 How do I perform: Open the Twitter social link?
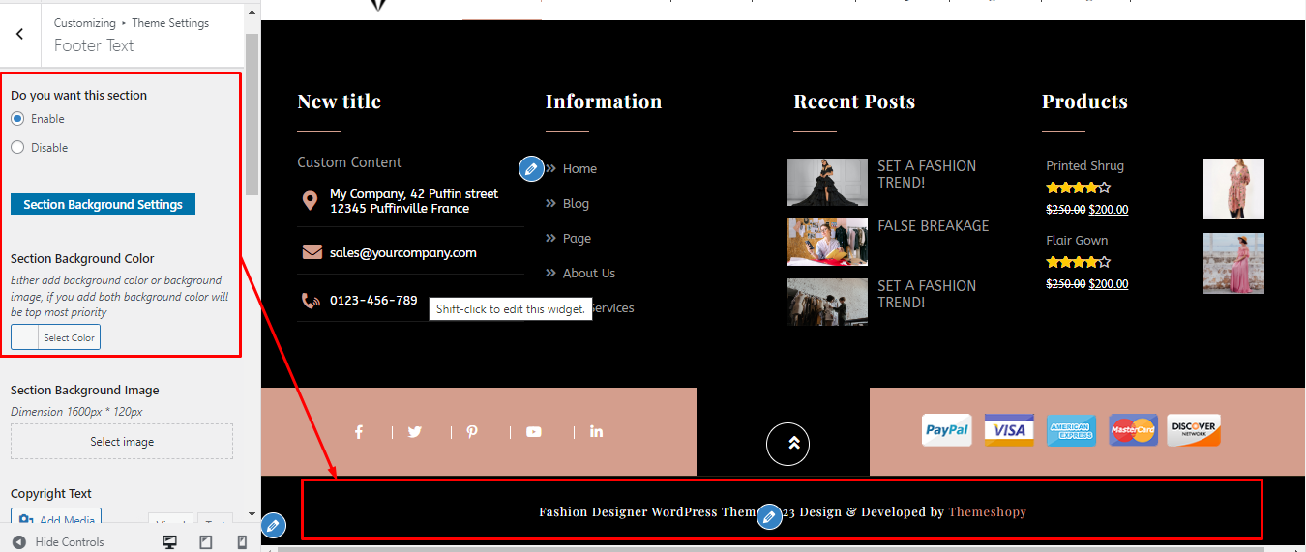coord(415,432)
